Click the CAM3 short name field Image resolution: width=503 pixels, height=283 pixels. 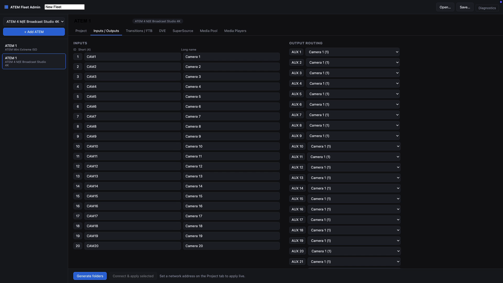(132, 77)
